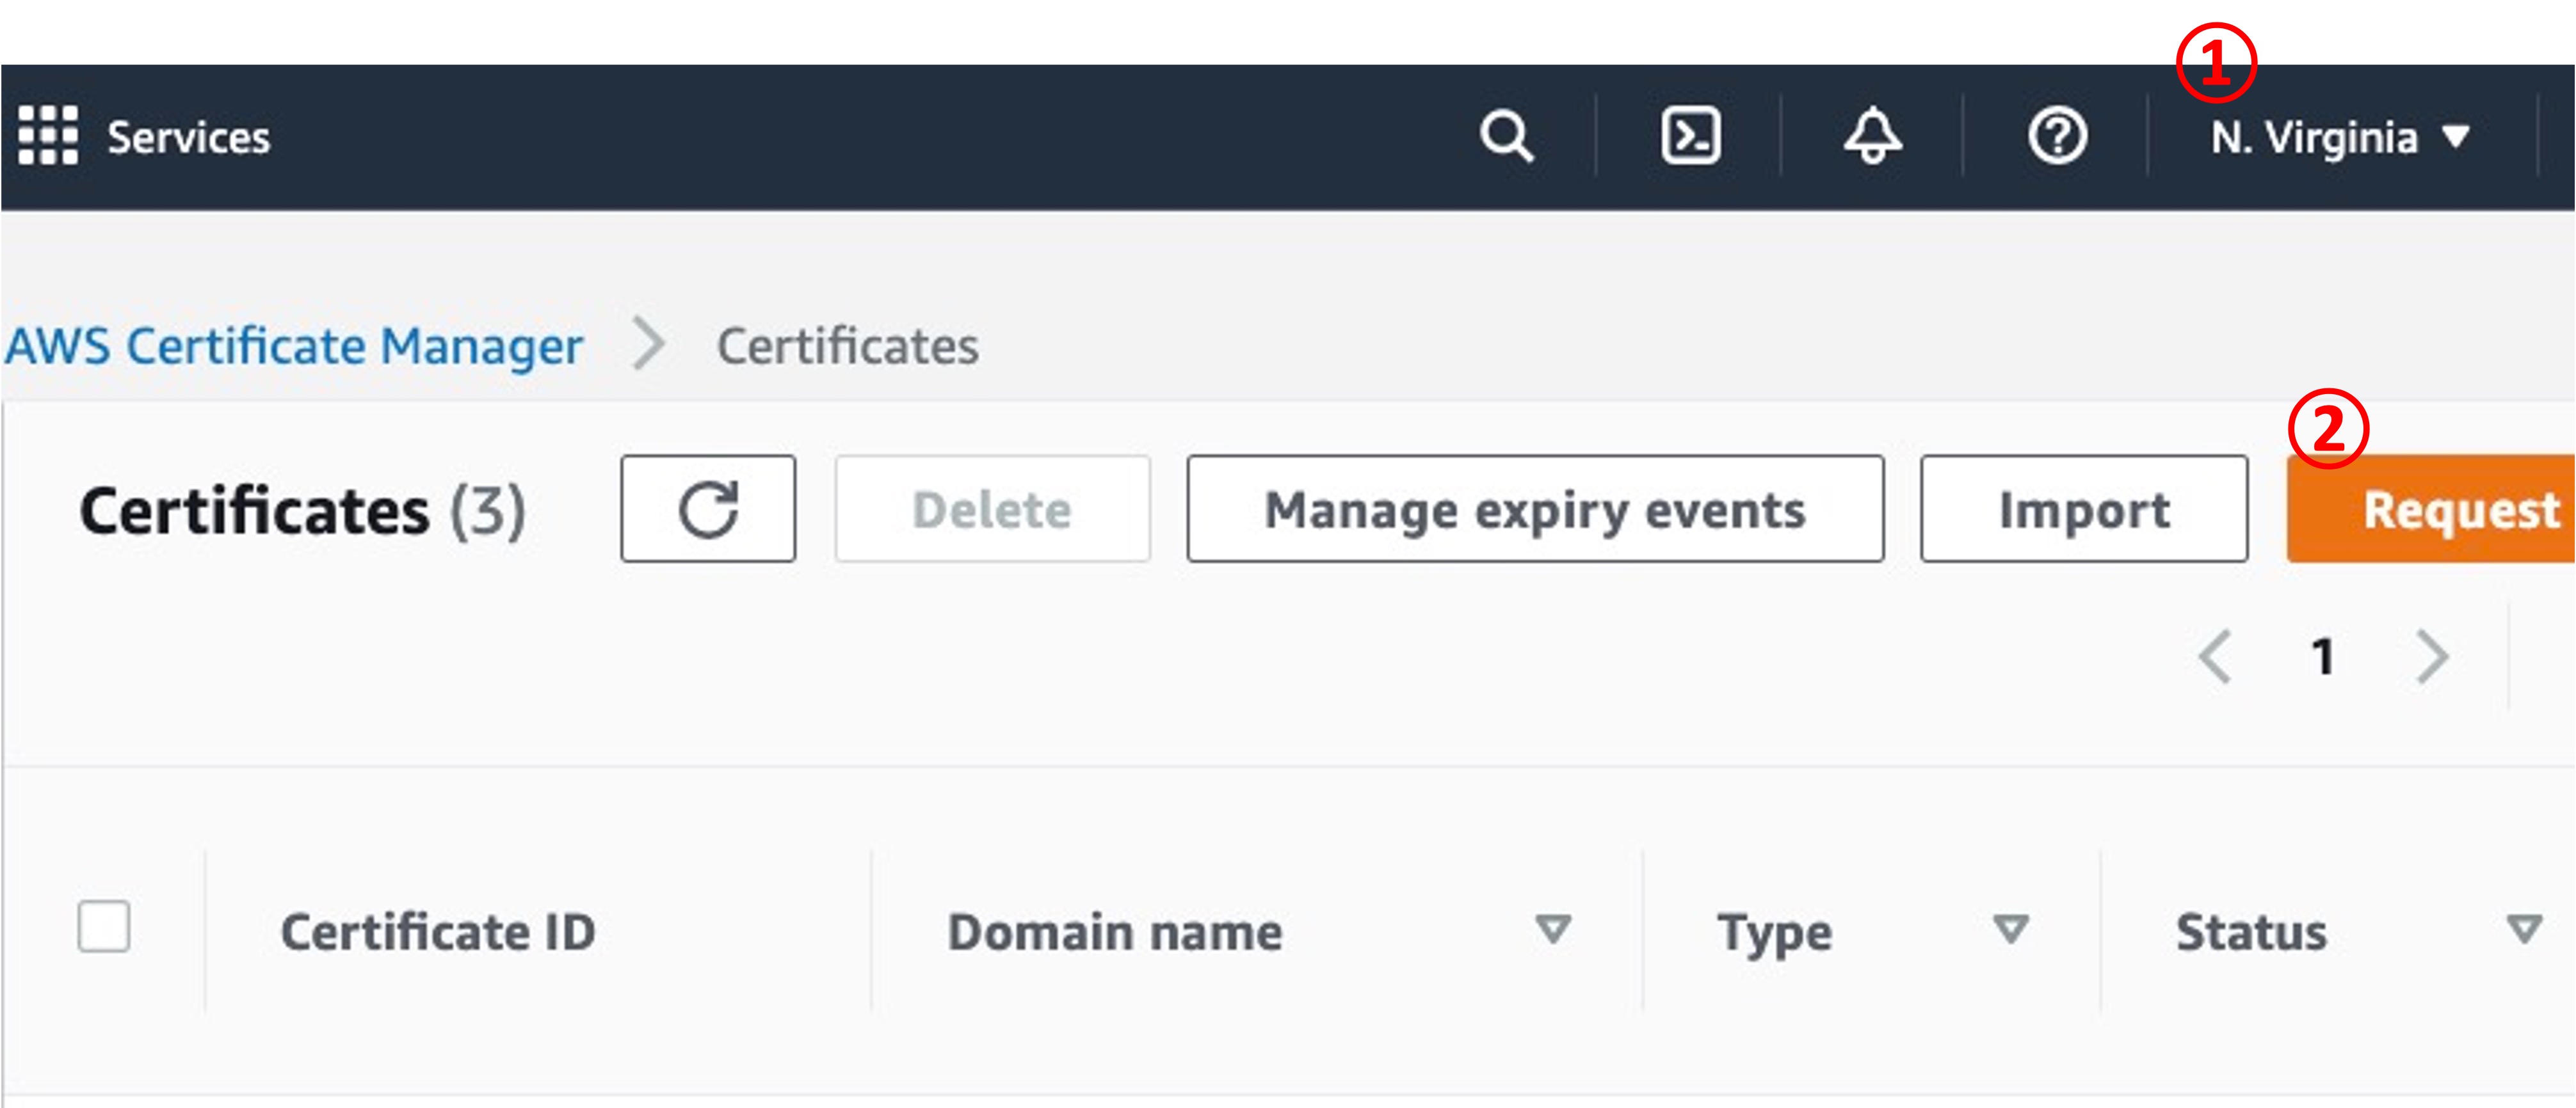Open the help question mark icon
Viewport: 2576px width, 1108px height.
click(x=2057, y=136)
